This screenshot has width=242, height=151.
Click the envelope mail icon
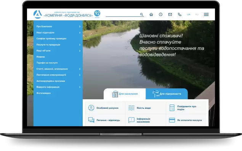click(170, 14)
